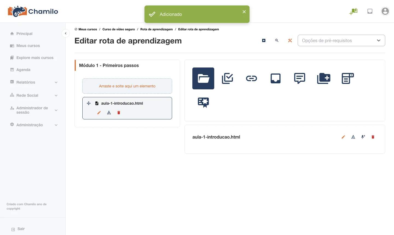The width and height of the screenshot is (394, 235).
Task: Click the magnifier preview toolbar icon
Action: coord(277,40)
